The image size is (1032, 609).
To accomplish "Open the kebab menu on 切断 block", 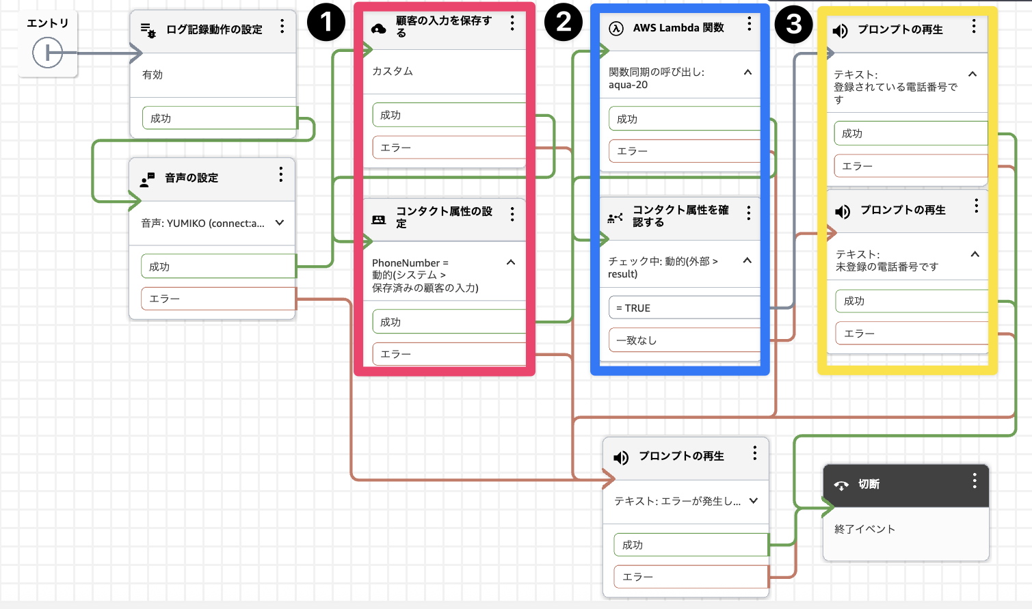I will (x=975, y=481).
